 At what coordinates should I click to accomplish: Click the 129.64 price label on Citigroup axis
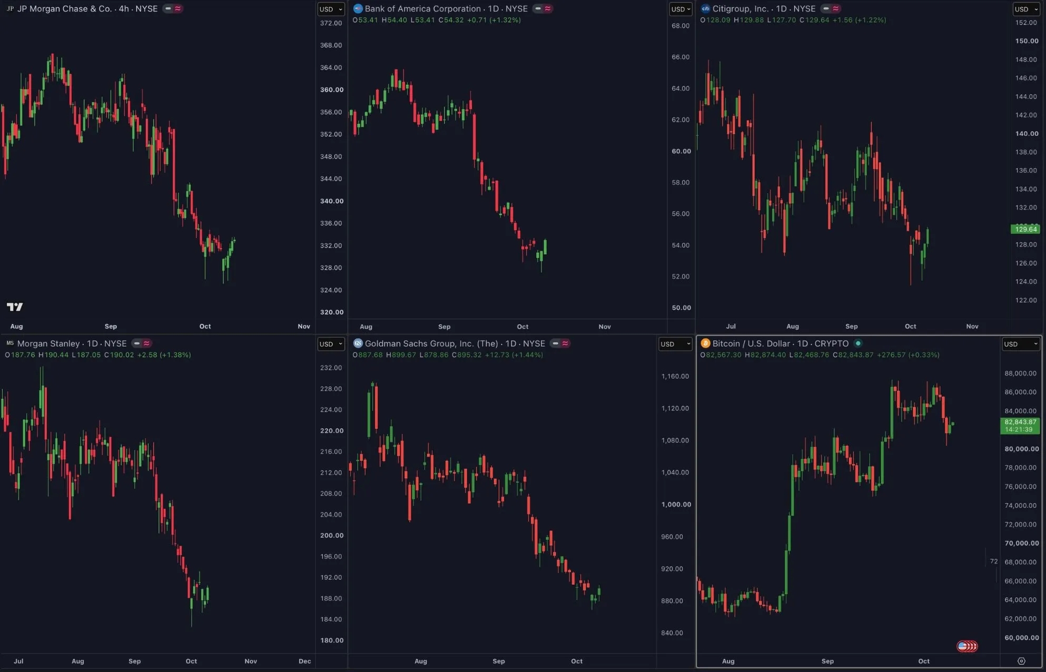click(1025, 229)
